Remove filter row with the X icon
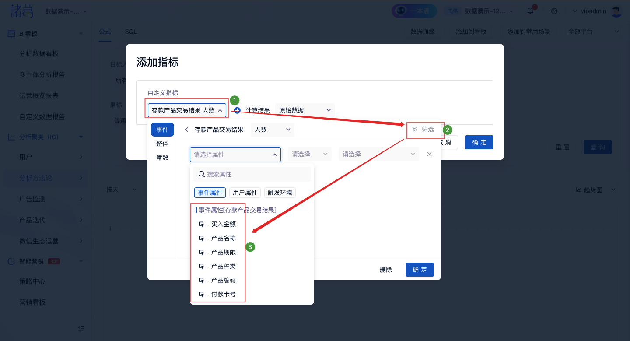This screenshot has height=341, width=630. click(429, 154)
